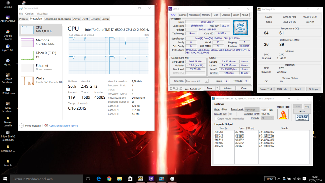Open the Stress Level dropdown in IntelBurnTest

pos(252,110)
